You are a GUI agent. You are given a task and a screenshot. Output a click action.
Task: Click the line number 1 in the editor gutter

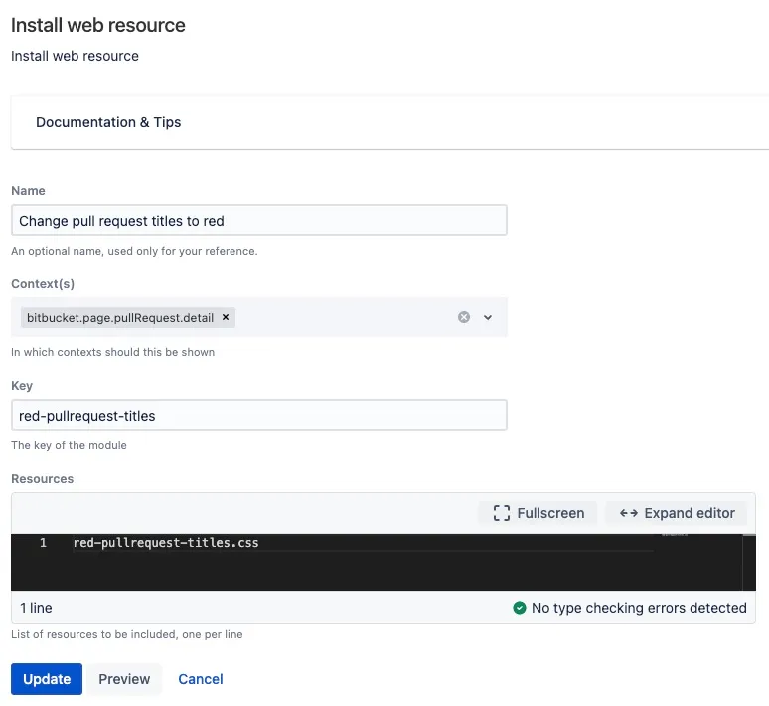pos(43,543)
